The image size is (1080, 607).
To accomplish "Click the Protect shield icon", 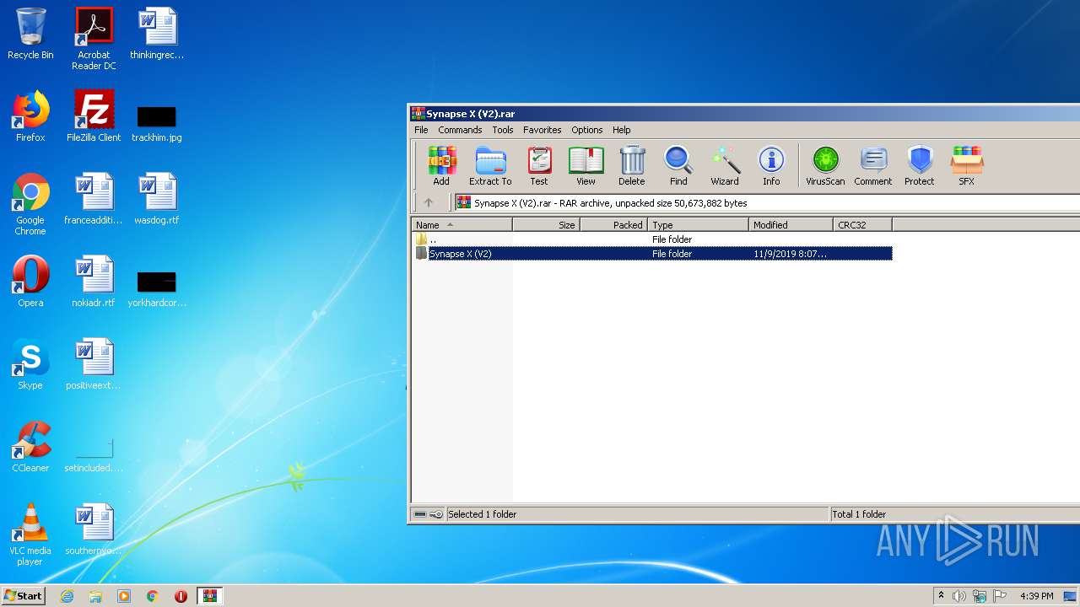I will tap(920, 166).
